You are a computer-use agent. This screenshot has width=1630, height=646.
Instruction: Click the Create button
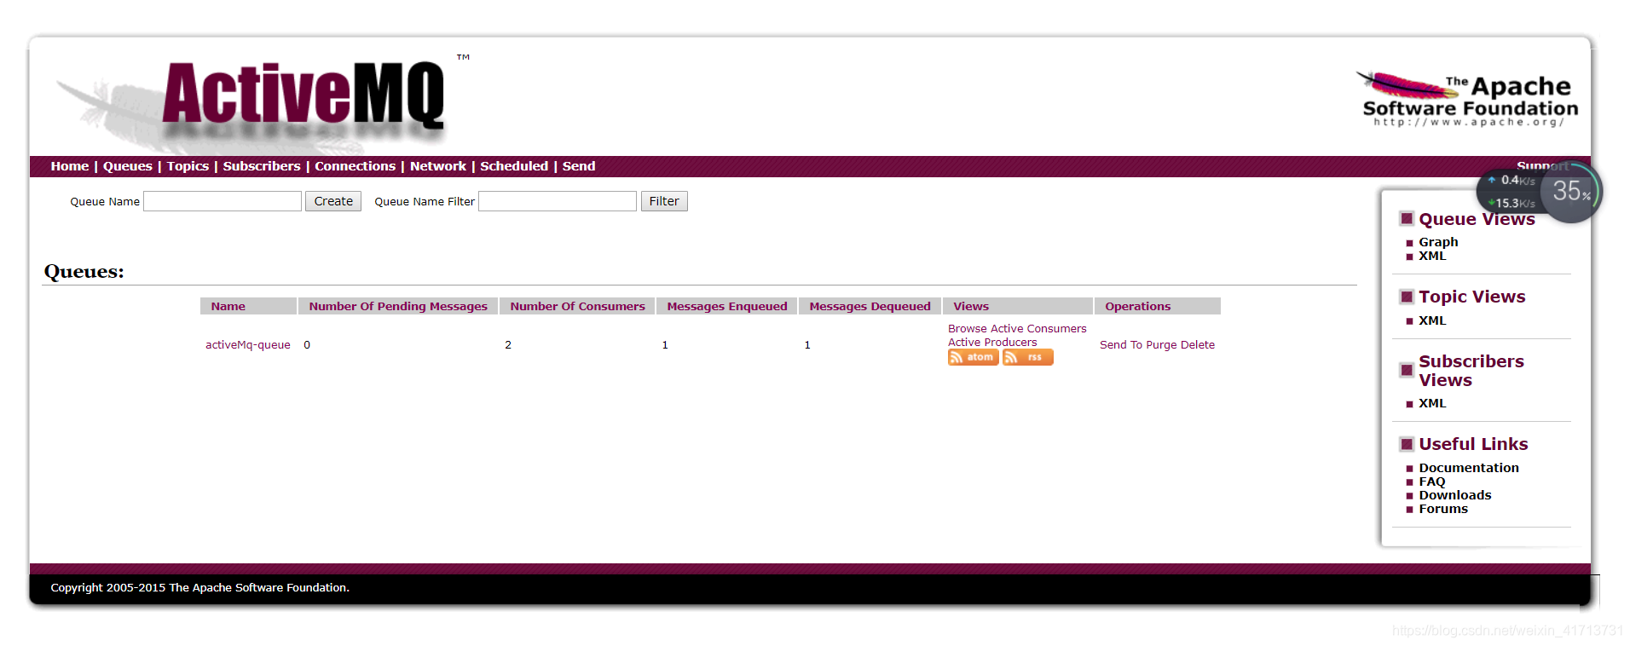333,201
